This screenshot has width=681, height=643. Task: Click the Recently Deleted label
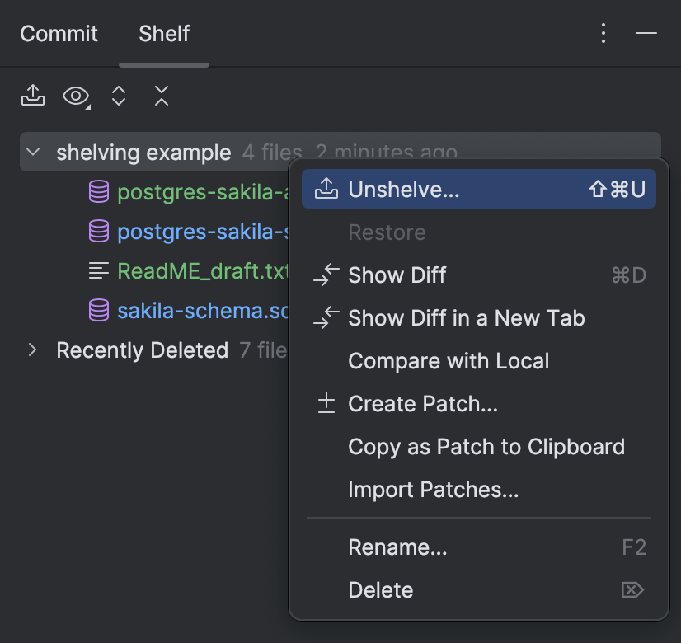click(143, 350)
